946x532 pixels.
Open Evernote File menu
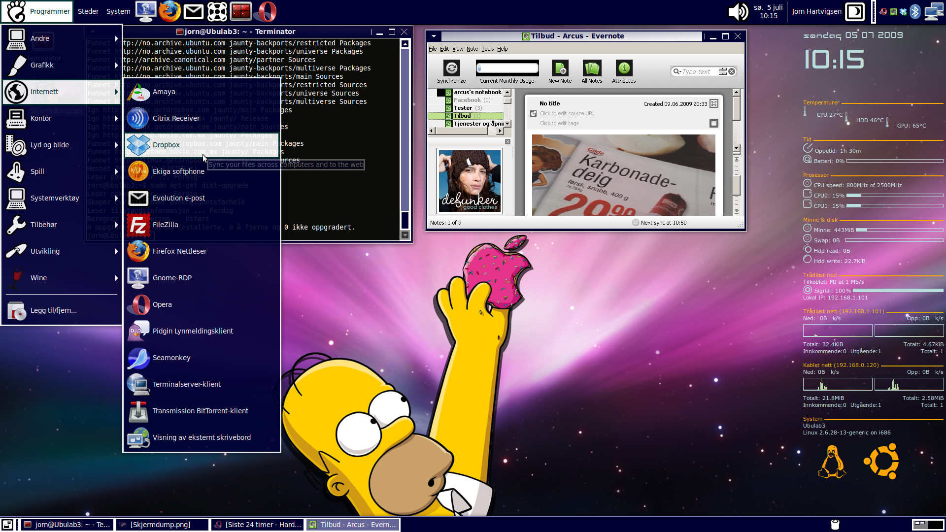(x=433, y=49)
